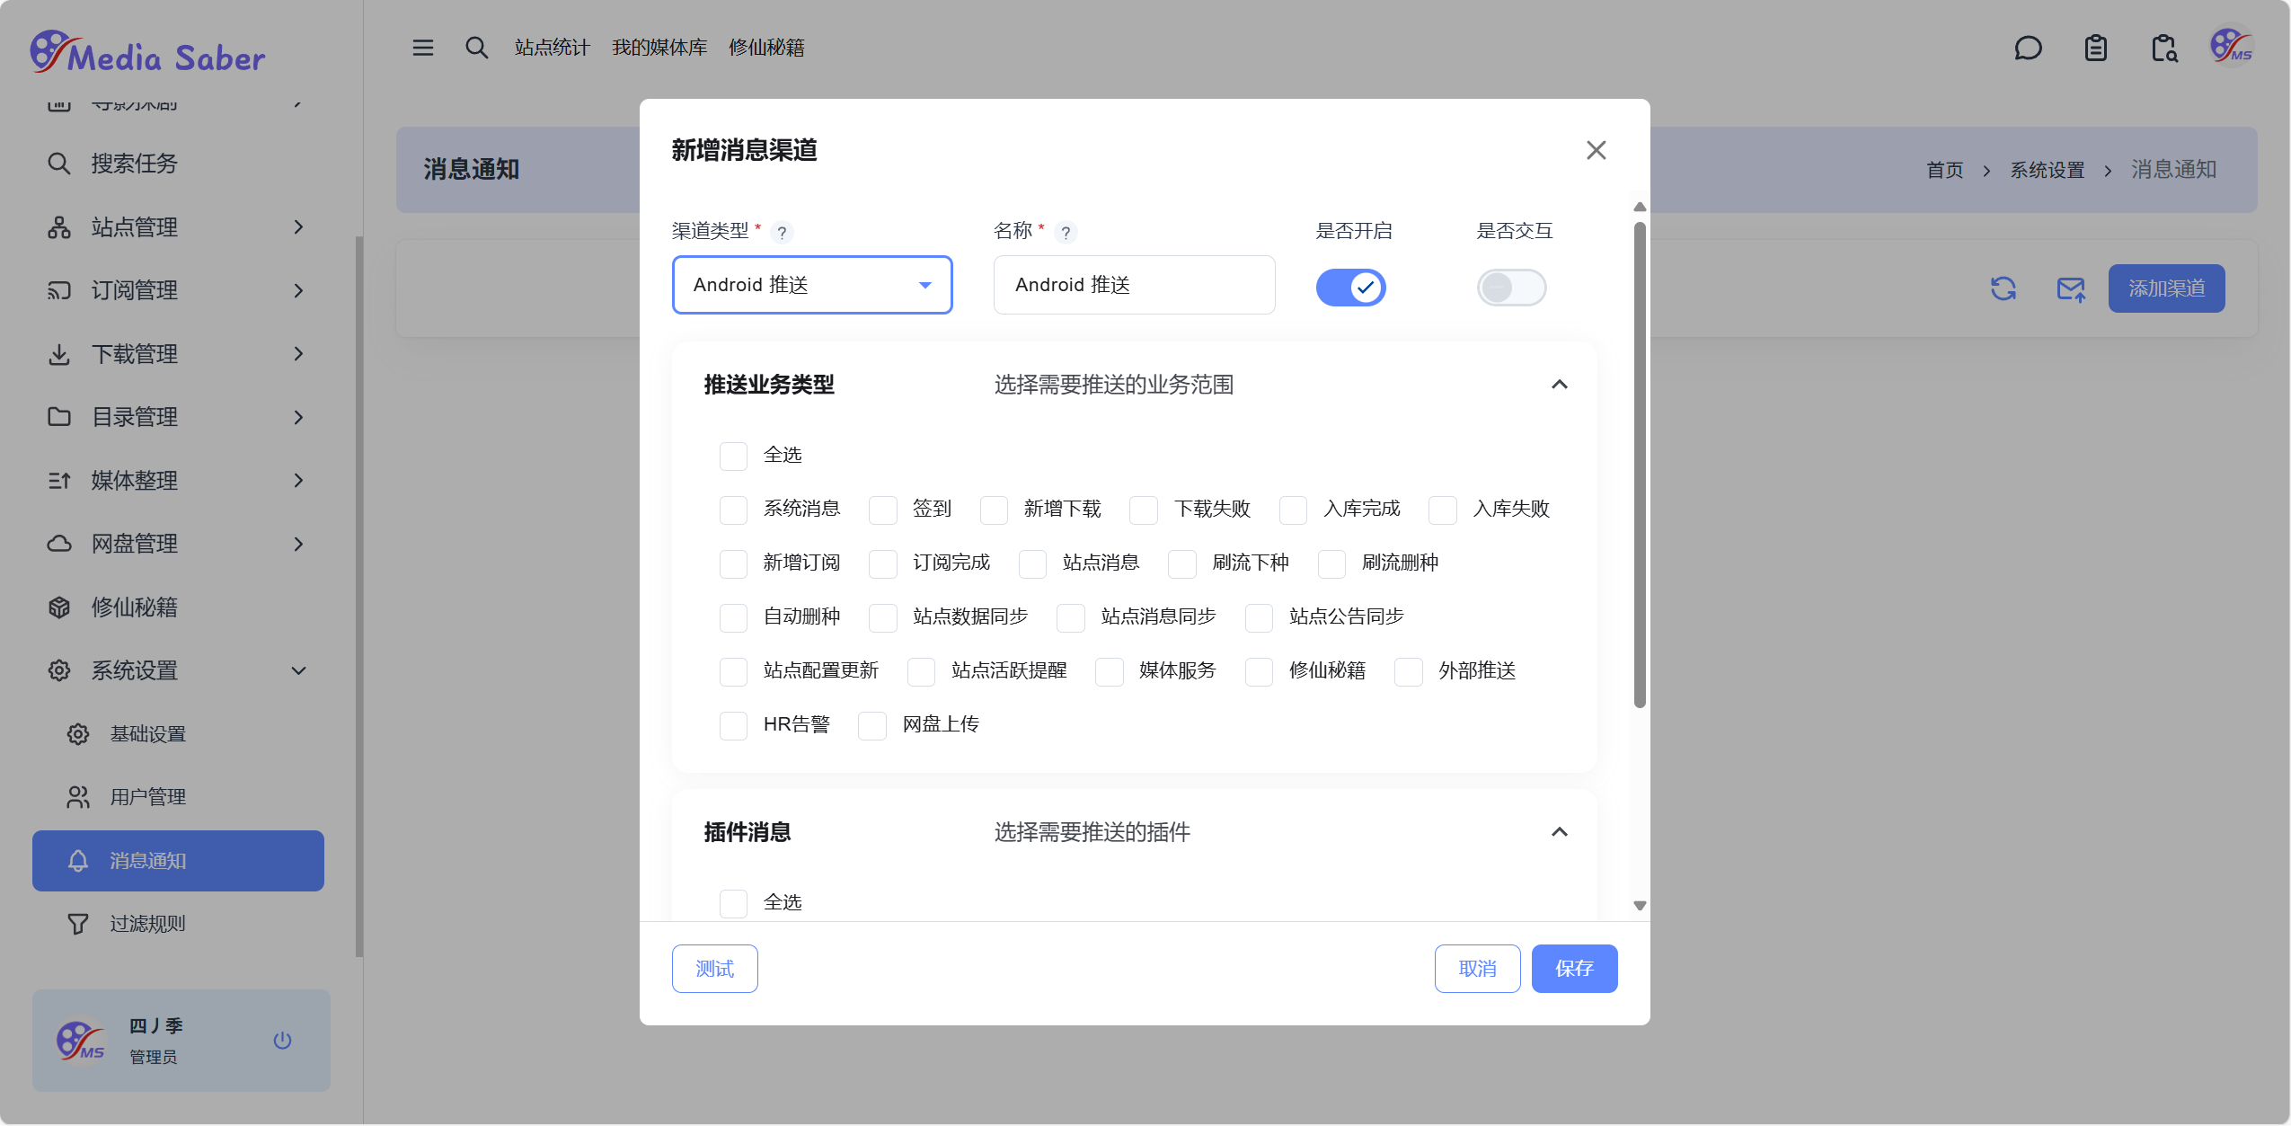Click the dialog vertical scrollbar thumb
This screenshot has height=1126, width=2291.
(1640, 464)
